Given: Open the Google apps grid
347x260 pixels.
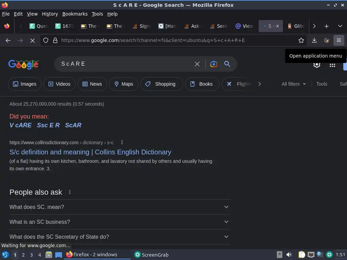Looking at the screenshot, I should click(x=332, y=65).
